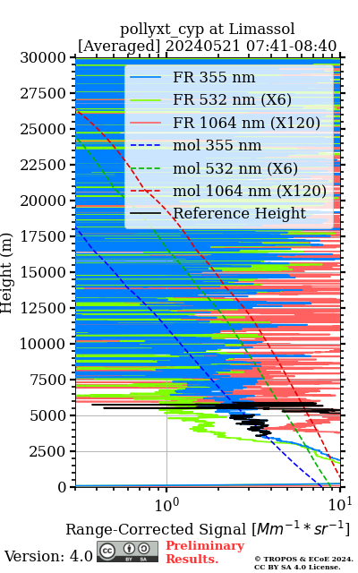This screenshot has width=358, height=573.
Task: Click the FR 1064 nm (X120) legend text
Action: pos(247,123)
